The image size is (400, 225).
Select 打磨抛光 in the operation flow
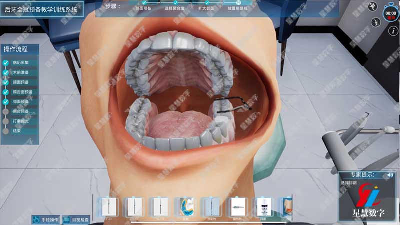[20, 121]
